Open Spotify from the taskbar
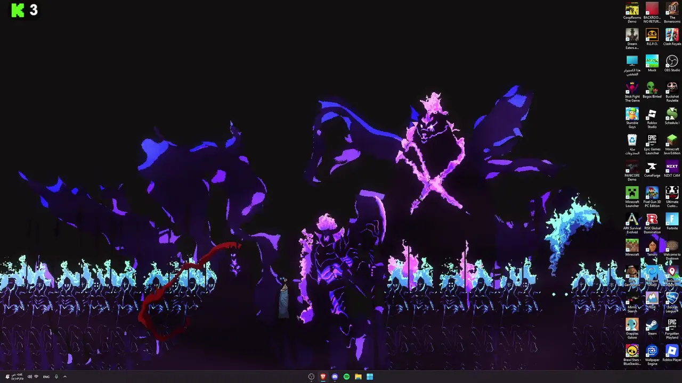Viewport: 682px width, 383px height. click(346, 377)
